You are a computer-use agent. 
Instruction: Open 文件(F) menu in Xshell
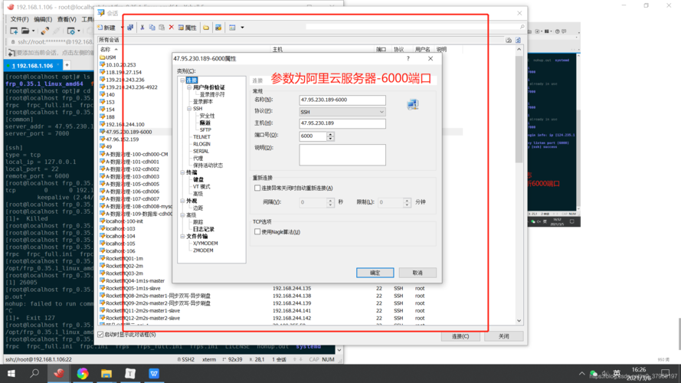19,19
